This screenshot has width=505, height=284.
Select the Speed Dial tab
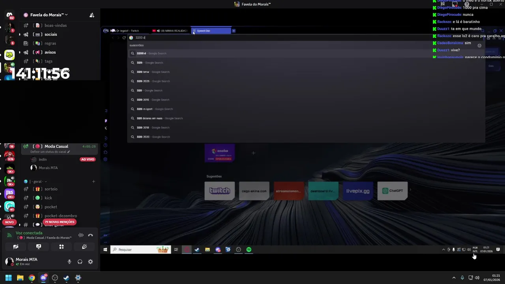click(x=211, y=31)
